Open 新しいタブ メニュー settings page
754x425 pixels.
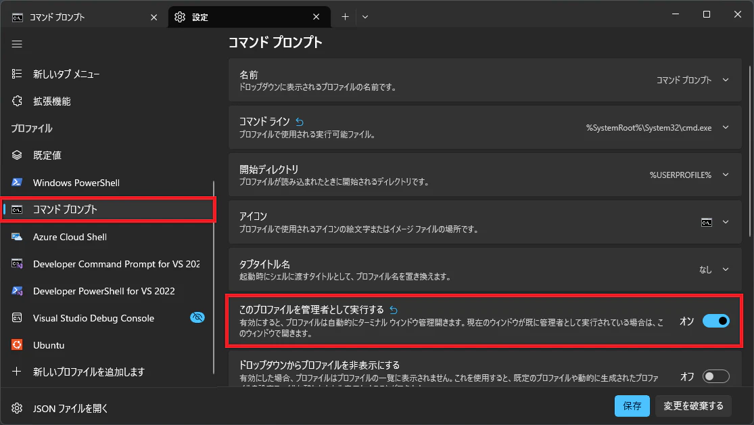[x=108, y=74]
